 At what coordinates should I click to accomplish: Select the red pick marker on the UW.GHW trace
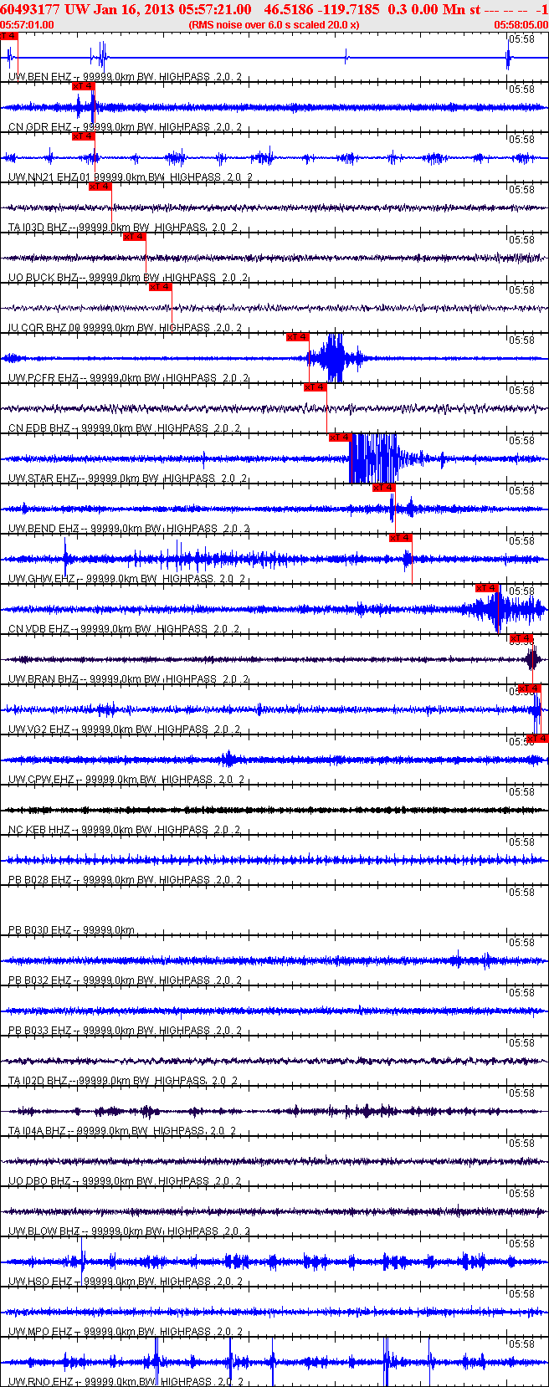(x=401, y=538)
